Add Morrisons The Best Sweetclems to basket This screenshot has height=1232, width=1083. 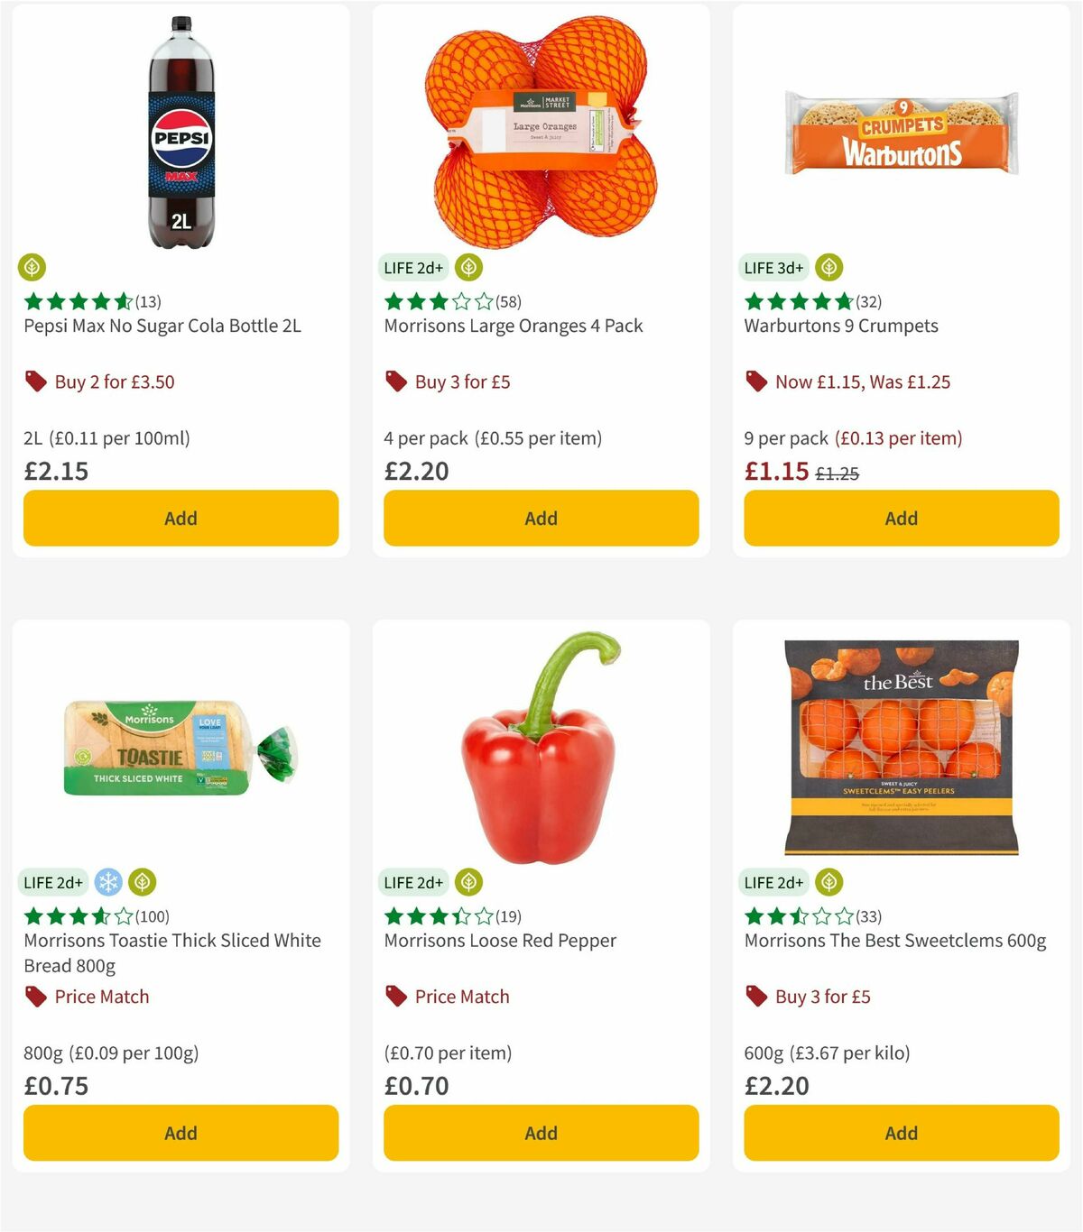(901, 1133)
